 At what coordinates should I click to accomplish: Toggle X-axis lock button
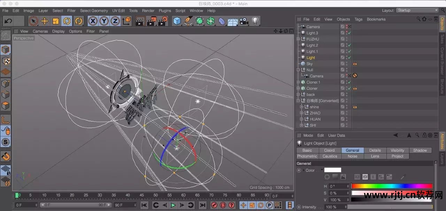(x=93, y=21)
